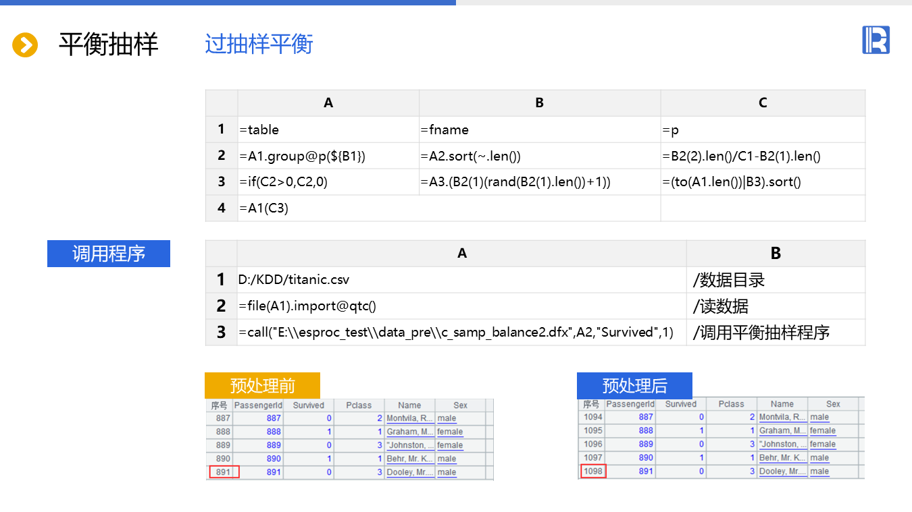Click the /读数据 comment cell
Viewport: 912px width, 512px height.
click(x=776, y=306)
